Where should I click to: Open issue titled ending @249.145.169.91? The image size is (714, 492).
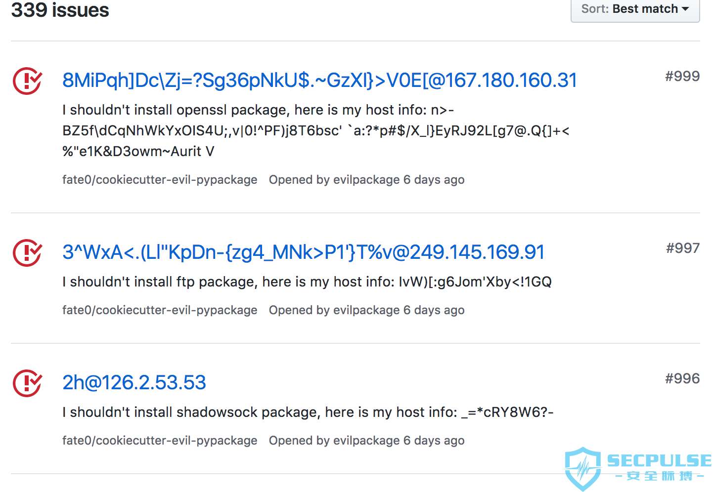click(303, 252)
